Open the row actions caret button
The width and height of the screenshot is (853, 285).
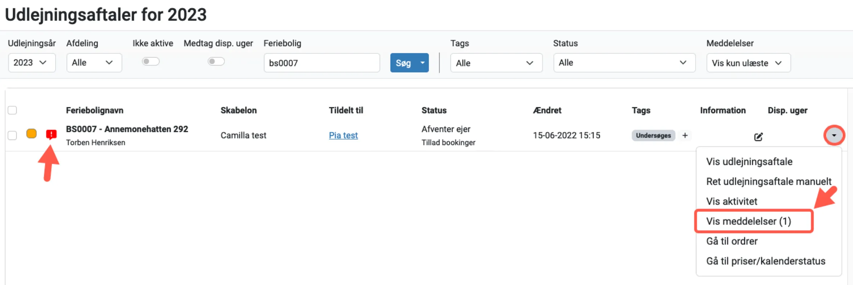pyautogui.click(x=834, y=135)
